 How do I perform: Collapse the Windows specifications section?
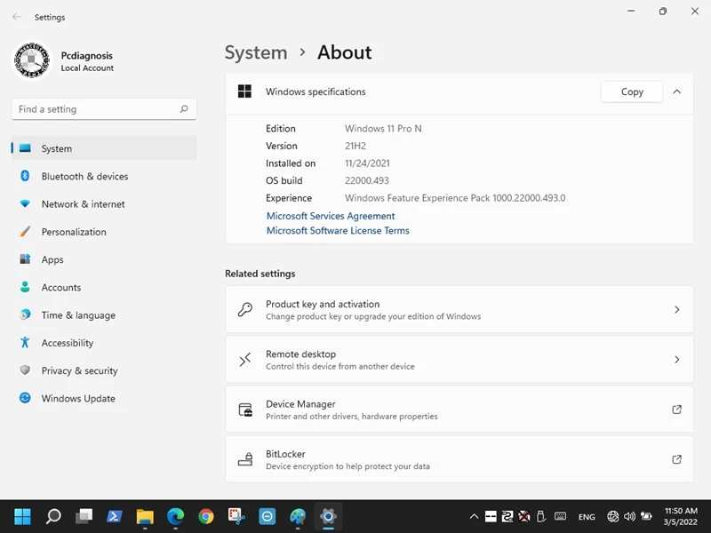676,91
